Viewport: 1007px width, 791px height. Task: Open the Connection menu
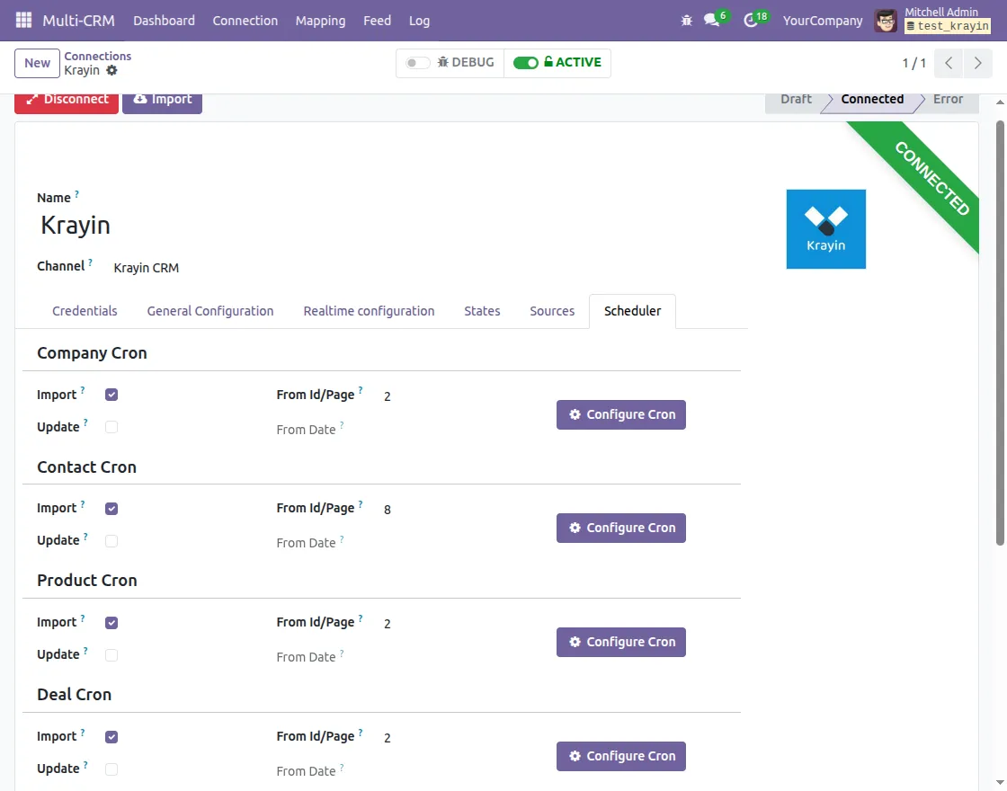[245, 21]
